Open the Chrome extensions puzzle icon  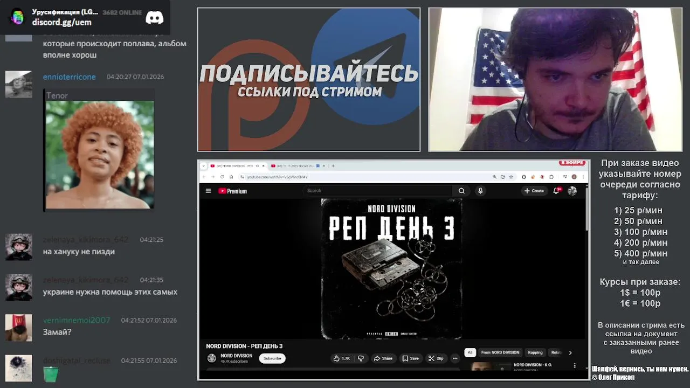(x=551, y=177)
